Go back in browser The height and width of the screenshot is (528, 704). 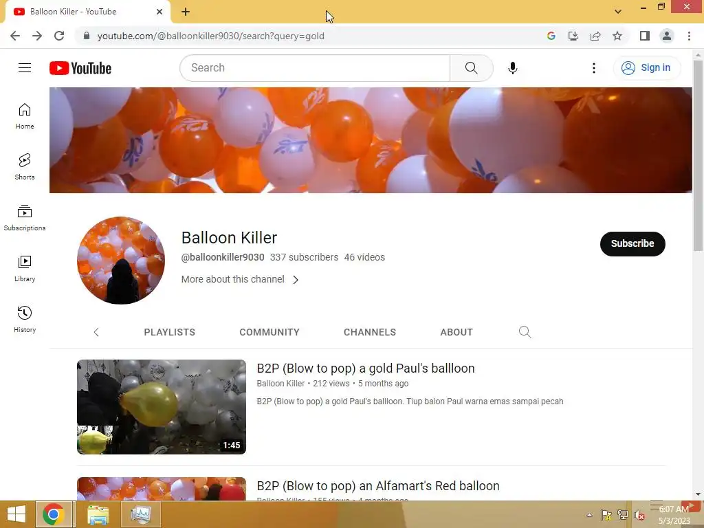pyautogui.click(x=15, y=36)
